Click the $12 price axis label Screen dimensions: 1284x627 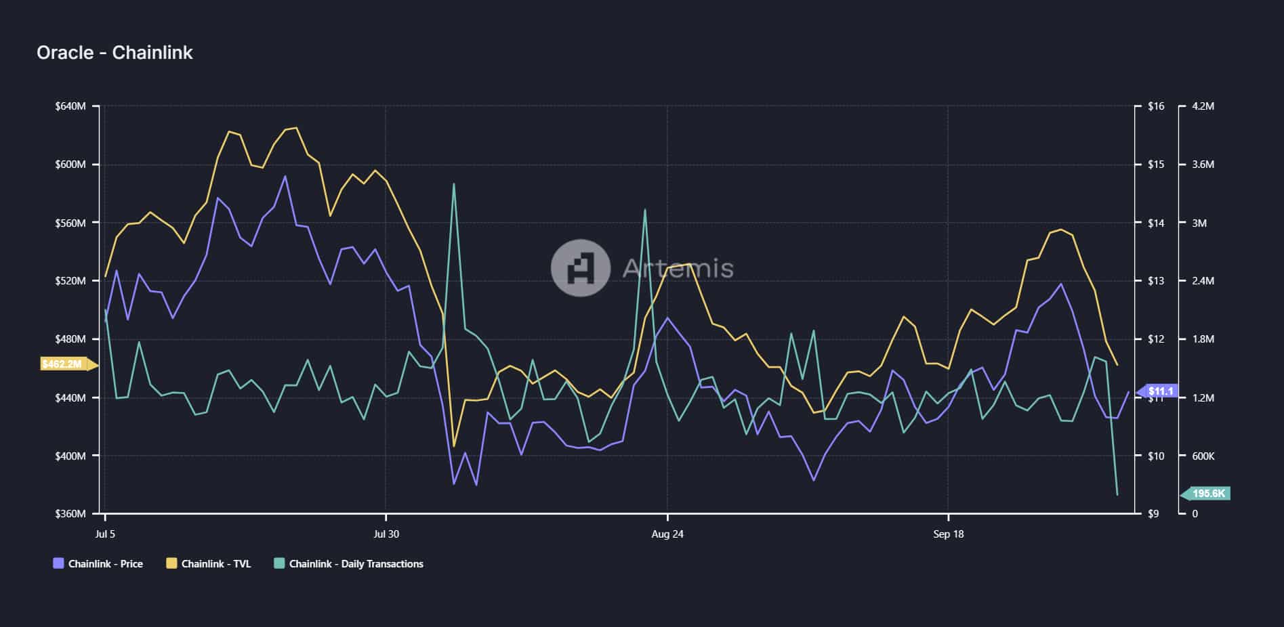point(1156,339)
